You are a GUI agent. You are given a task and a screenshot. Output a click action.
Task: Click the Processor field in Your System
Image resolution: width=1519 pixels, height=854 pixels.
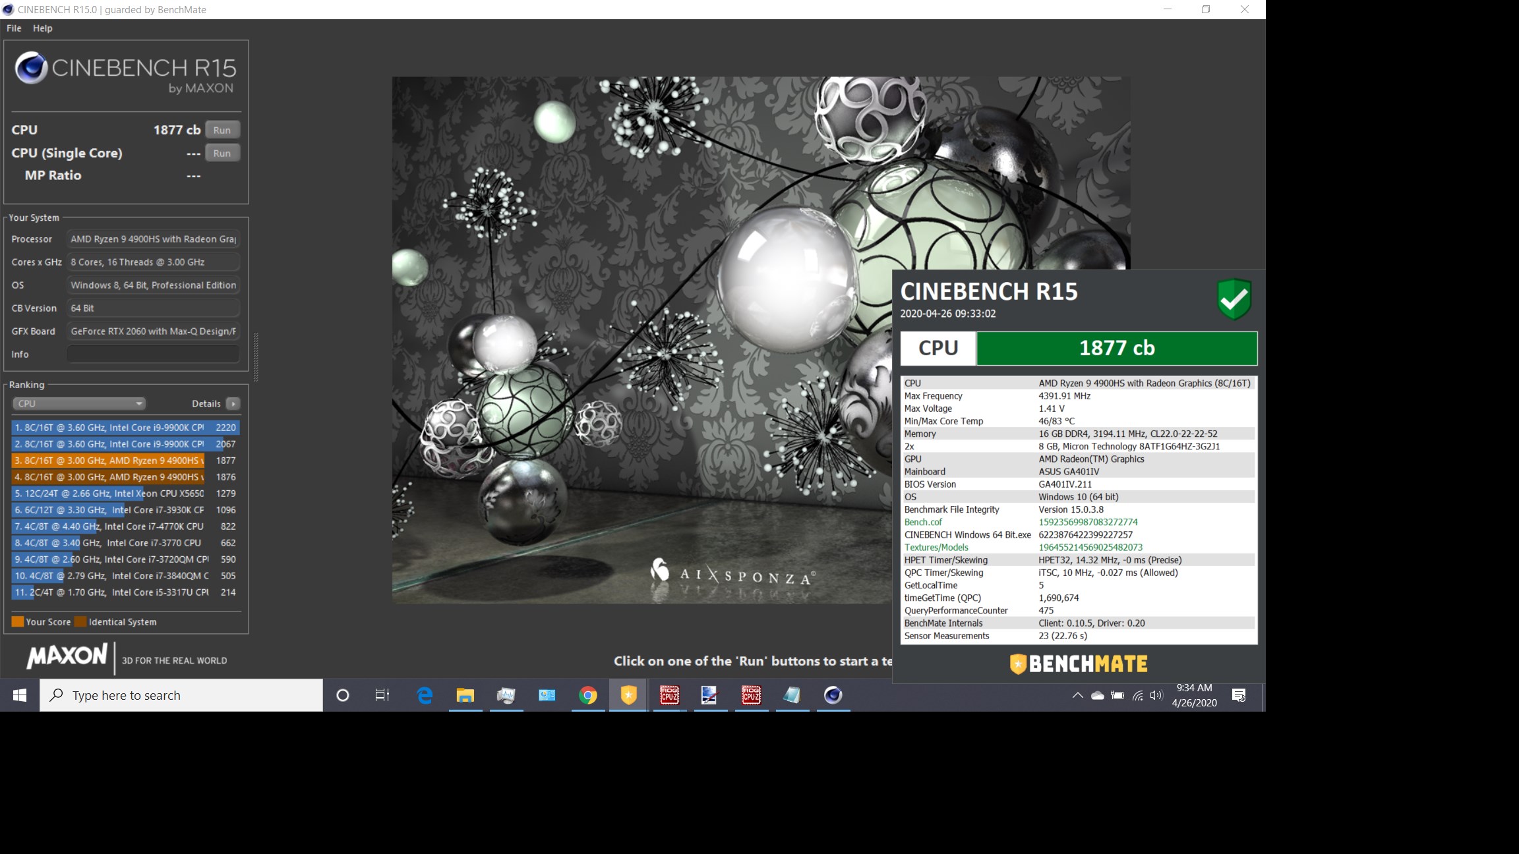[153, 239]
